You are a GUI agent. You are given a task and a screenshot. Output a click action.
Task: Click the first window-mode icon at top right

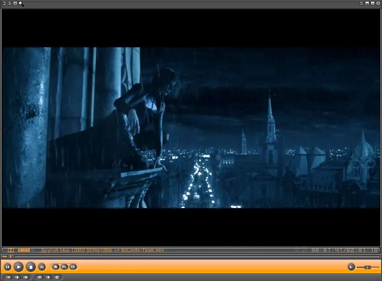click(x=362, y=3)
